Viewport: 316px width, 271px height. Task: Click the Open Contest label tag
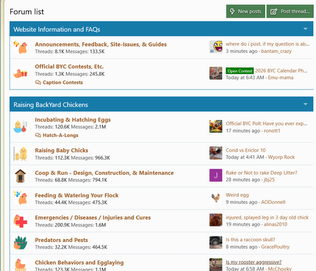[x=240, y=71]
